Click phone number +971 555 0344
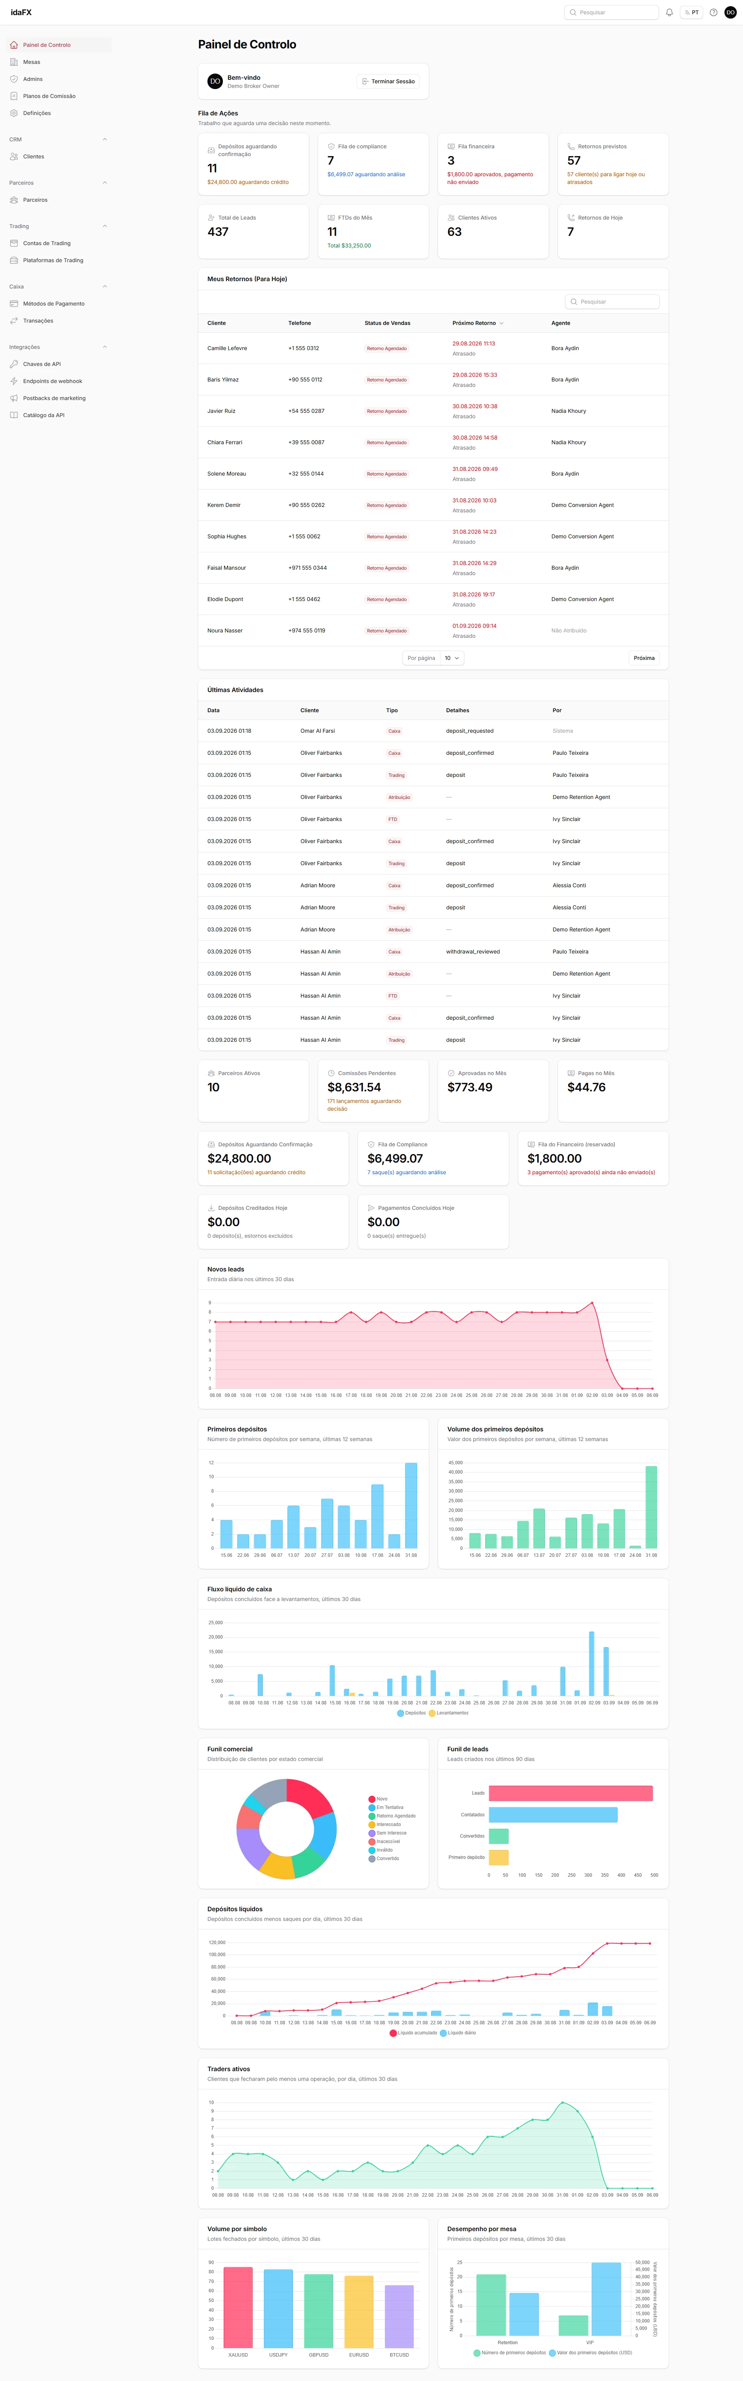Viewport: 743px width, 2381px height. 308,567
